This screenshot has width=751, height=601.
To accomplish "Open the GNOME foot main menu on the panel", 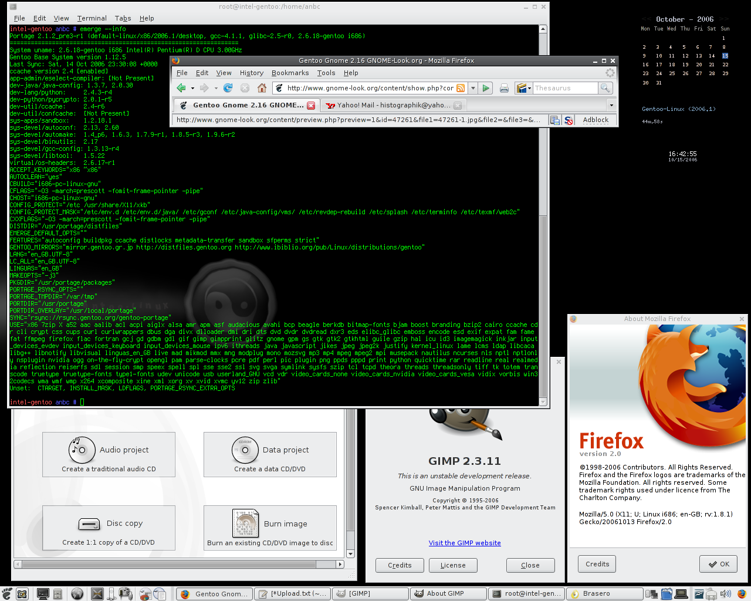I will point(6,594).
